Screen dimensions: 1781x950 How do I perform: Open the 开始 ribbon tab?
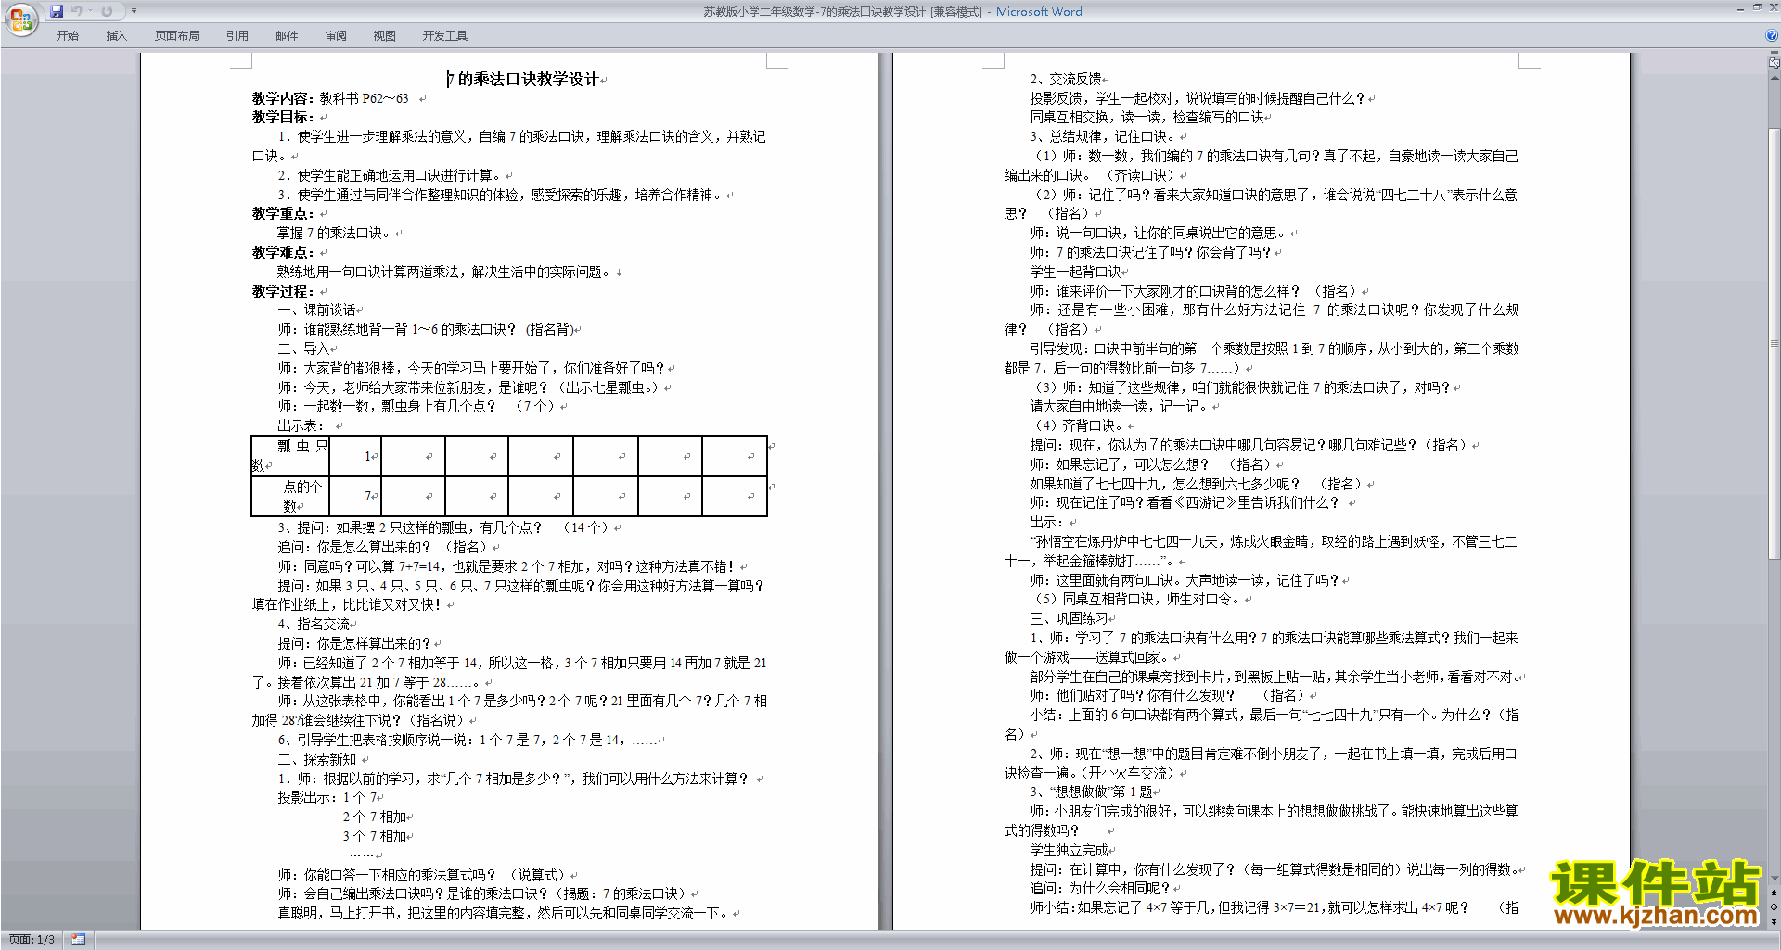tap(67, 36)
